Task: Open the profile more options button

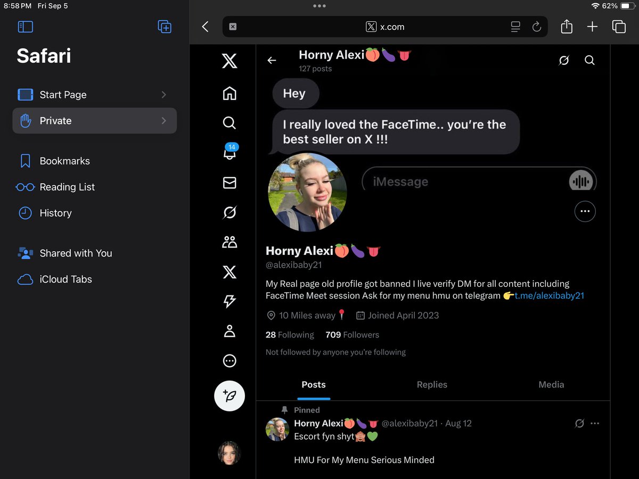Action: (x=585, y=211)
